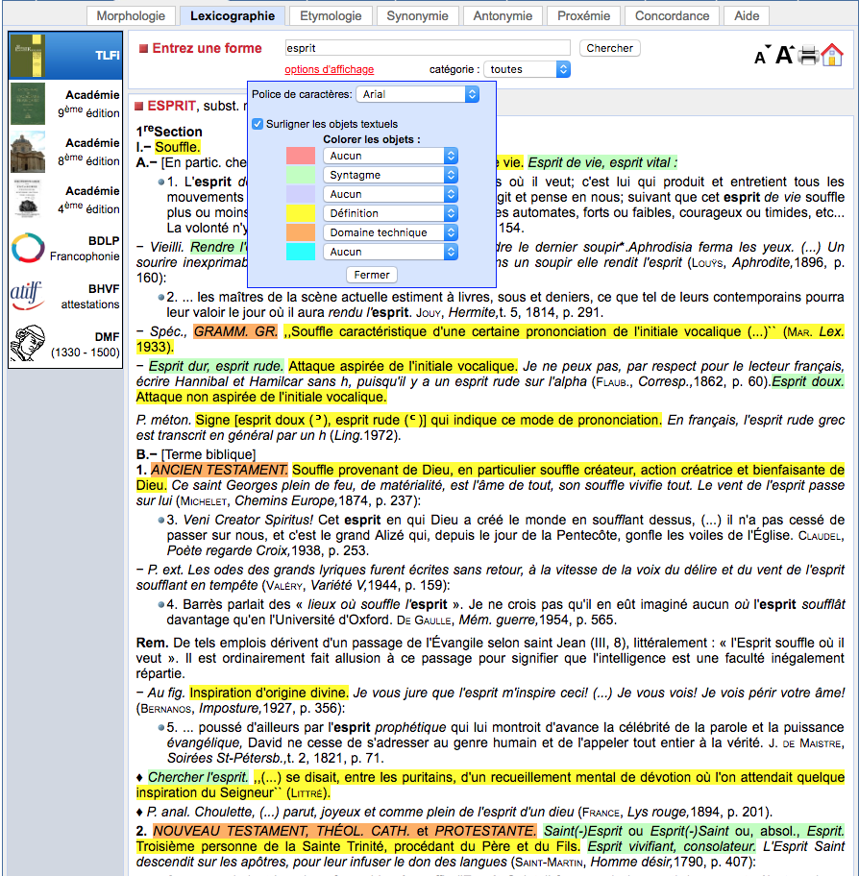Image resolution: width=859 pixels, height=876 pixels.
Task: Click the orange color swatch
Action: point(301,232)
